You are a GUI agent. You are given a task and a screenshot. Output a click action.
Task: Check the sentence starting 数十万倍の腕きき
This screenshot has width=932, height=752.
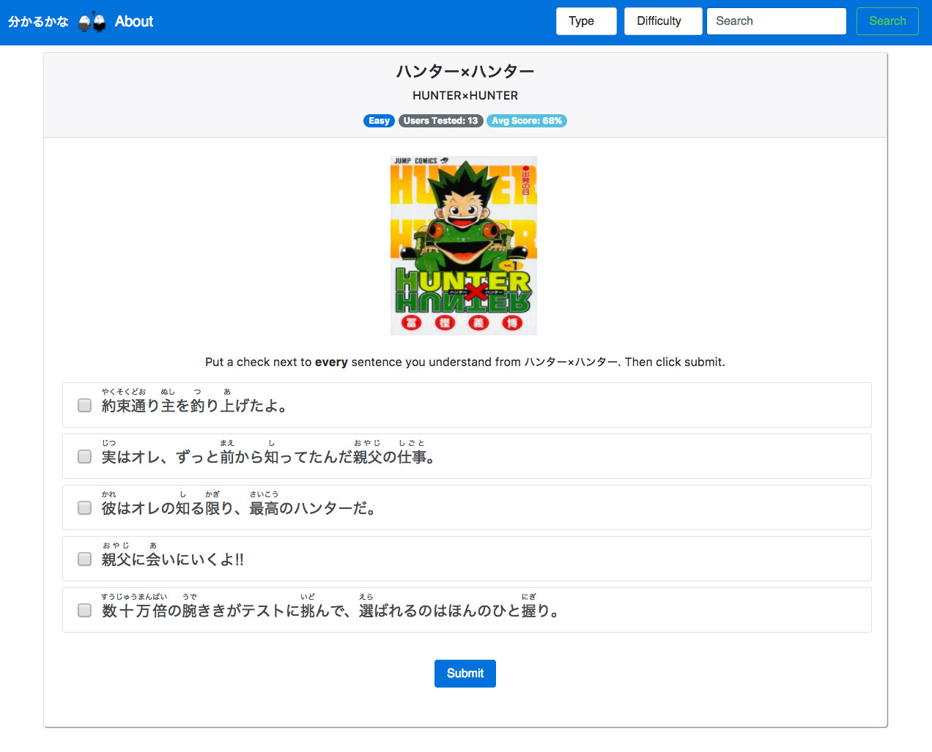(85, 610)
